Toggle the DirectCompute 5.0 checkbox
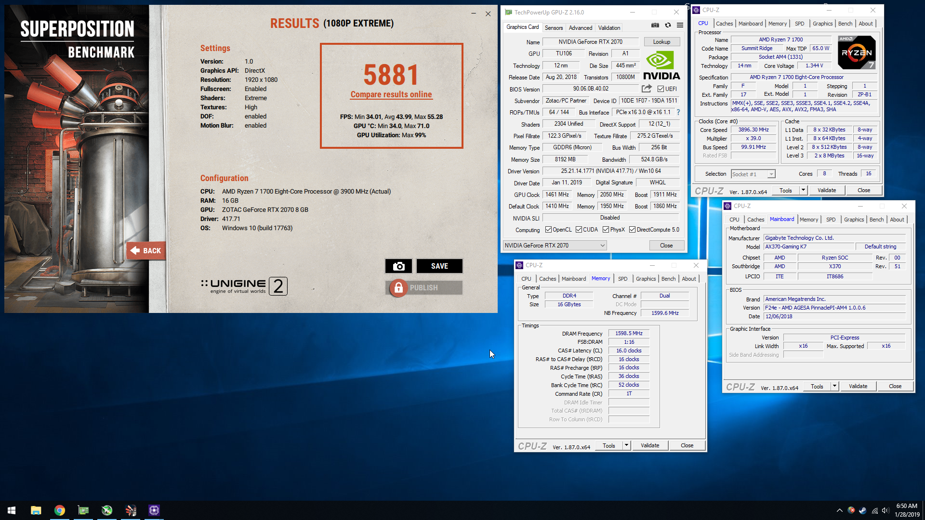Screen dimensions: 925x520 (632, 230)
